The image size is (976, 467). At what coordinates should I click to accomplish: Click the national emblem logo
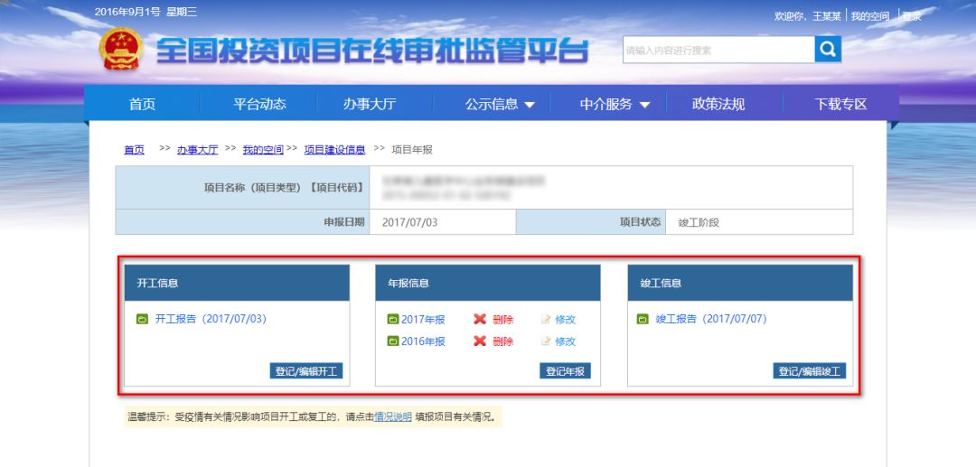coord(120,50)
